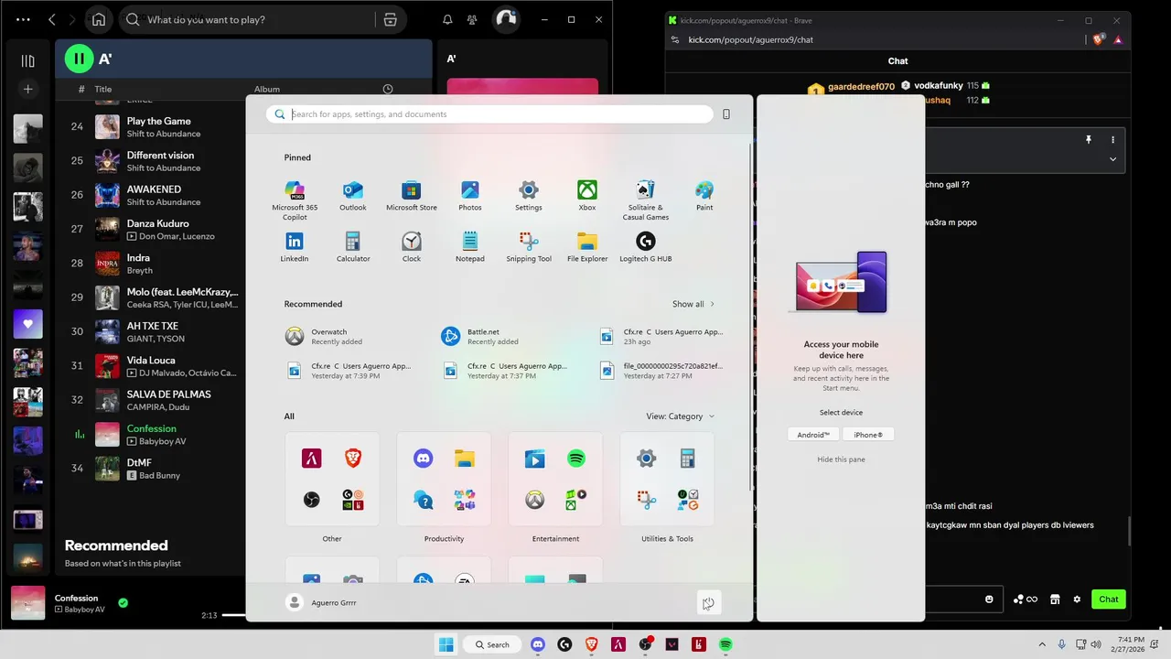Open pinned message three-dot menu
Image resolution: width=1171 pixels, height=659 pixels.
pyautogui.click(x=1112, y=139)
